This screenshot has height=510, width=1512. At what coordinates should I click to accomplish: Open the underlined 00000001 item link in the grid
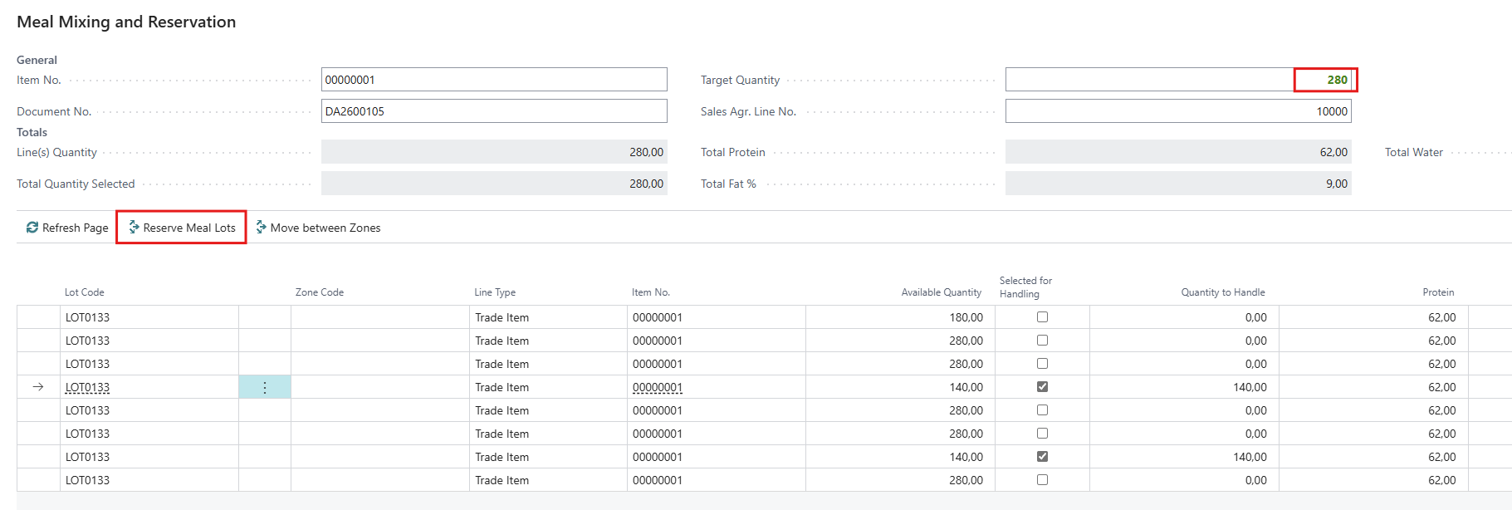click(658, 387)
